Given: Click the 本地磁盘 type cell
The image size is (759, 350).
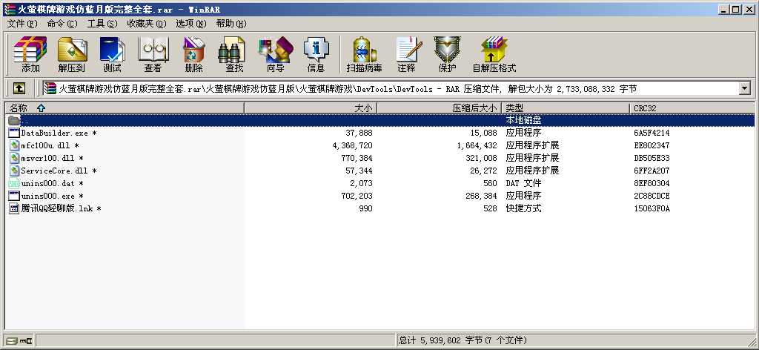Looking at the screenshot, I should [x=524, y=120].
